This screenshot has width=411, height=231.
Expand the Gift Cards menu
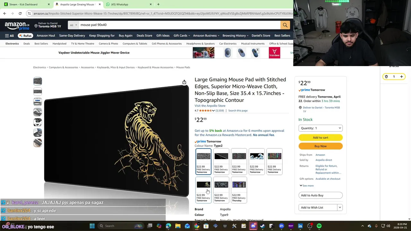182,36
